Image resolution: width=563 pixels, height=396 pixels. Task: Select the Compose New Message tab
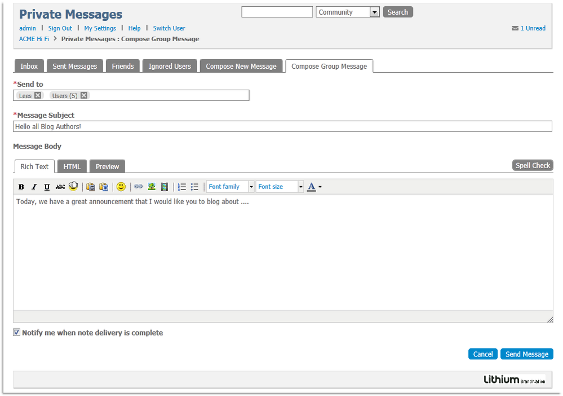(x=241, y=66)
